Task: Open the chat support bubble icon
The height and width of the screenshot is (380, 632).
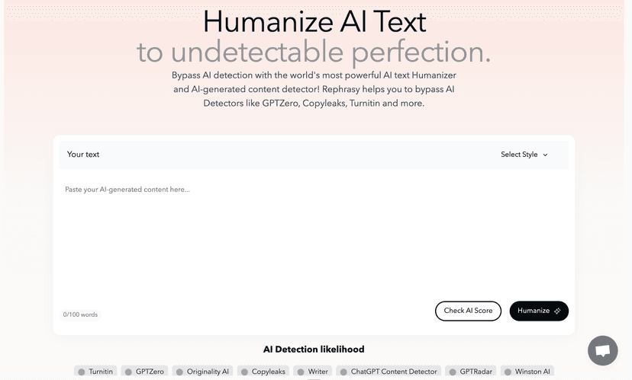Action: 602,350
